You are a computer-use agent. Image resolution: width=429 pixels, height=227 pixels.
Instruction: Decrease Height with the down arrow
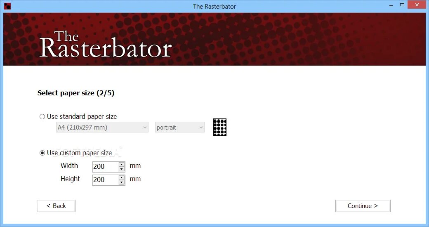(122, 182)
